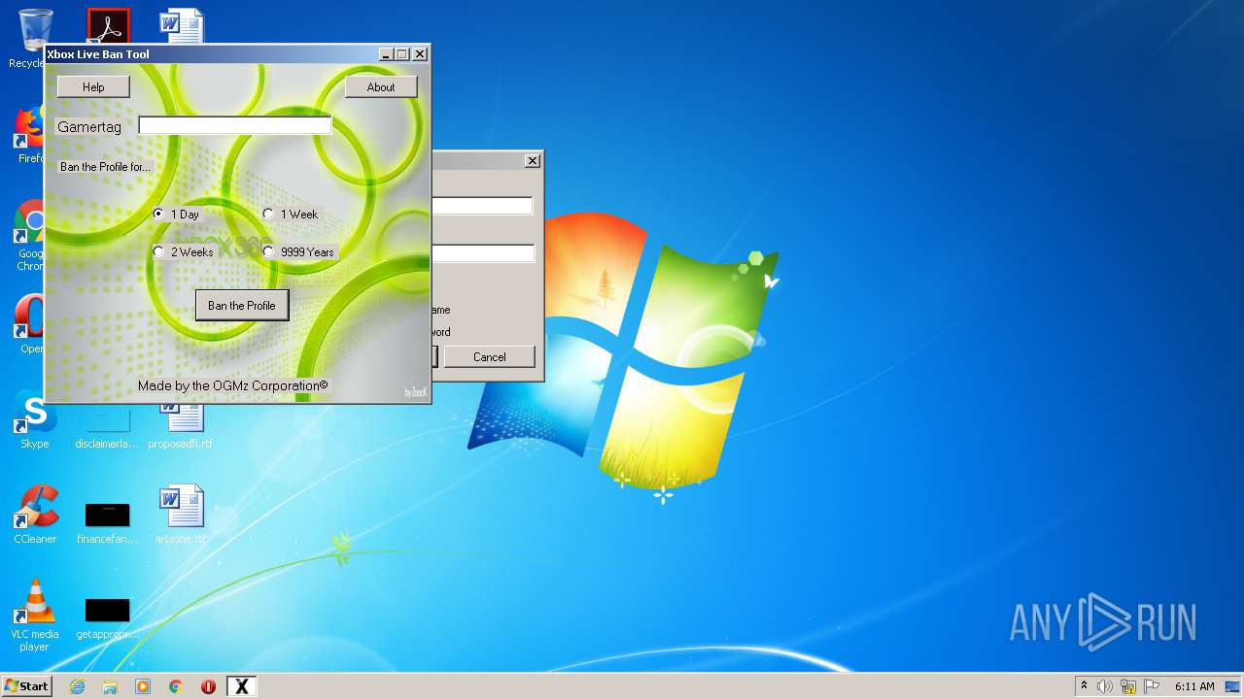The width and height of the screenshot is (1244, 699).
Task: Select the 1 Day ban duration
Action: click(176, 214)
